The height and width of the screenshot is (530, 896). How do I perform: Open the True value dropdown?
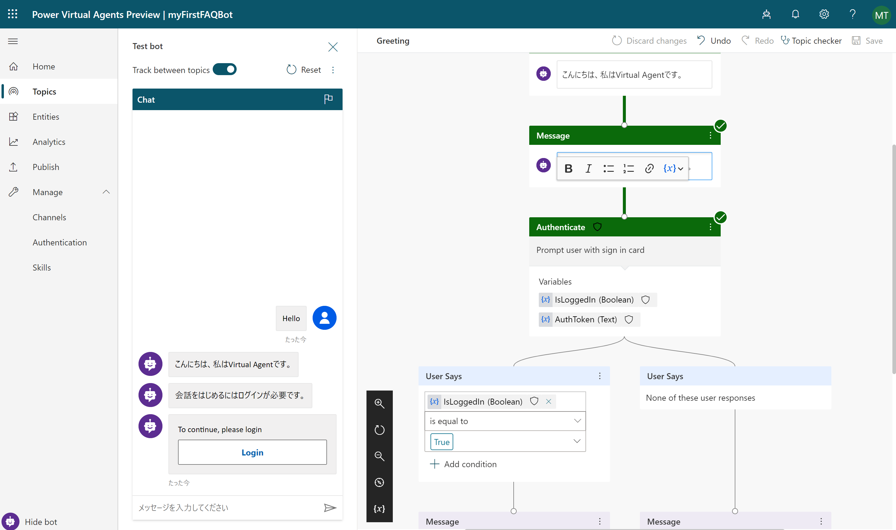pyautogui.click(x=505, y=441)
